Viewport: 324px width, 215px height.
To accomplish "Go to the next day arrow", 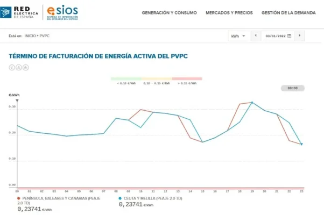I will pyautogui.click(x=299, y=35).
